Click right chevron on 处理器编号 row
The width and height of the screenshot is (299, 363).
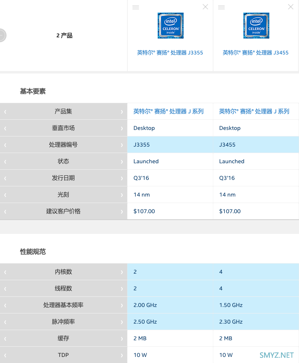pos(122,145)
